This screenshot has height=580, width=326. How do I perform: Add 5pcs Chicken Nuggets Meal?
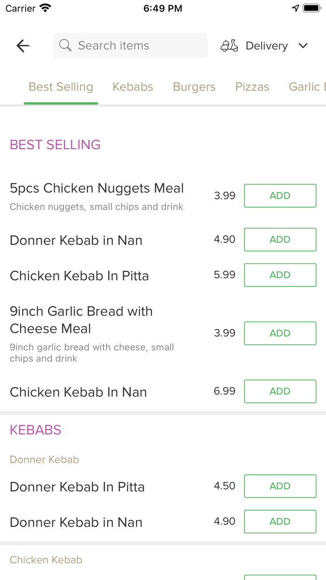[280, 196]
